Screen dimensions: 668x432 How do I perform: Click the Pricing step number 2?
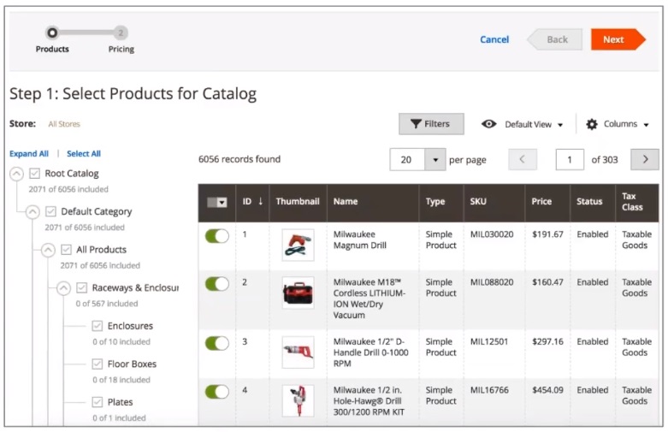coord(121,33)
